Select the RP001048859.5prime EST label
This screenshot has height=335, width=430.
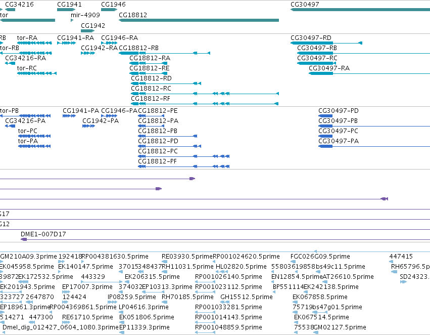(228, 327)
